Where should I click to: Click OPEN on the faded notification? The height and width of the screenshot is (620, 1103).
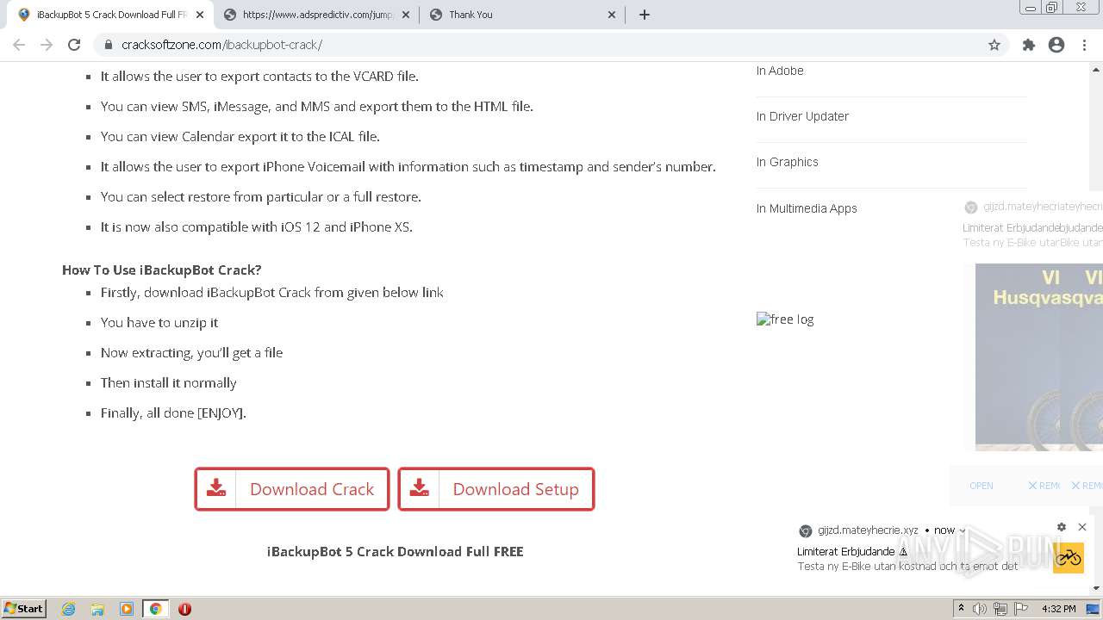point(981,486)
